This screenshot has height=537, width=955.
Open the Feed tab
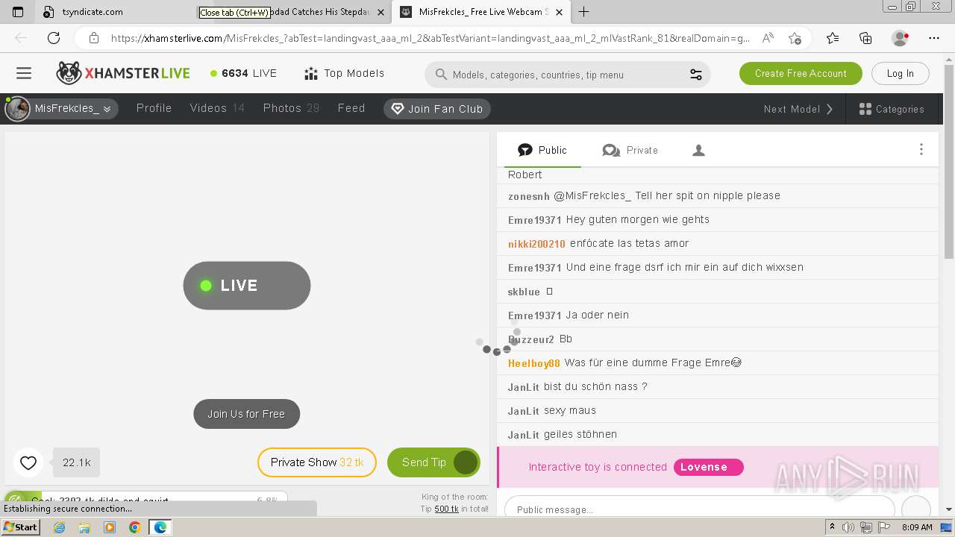click(351, 108)
